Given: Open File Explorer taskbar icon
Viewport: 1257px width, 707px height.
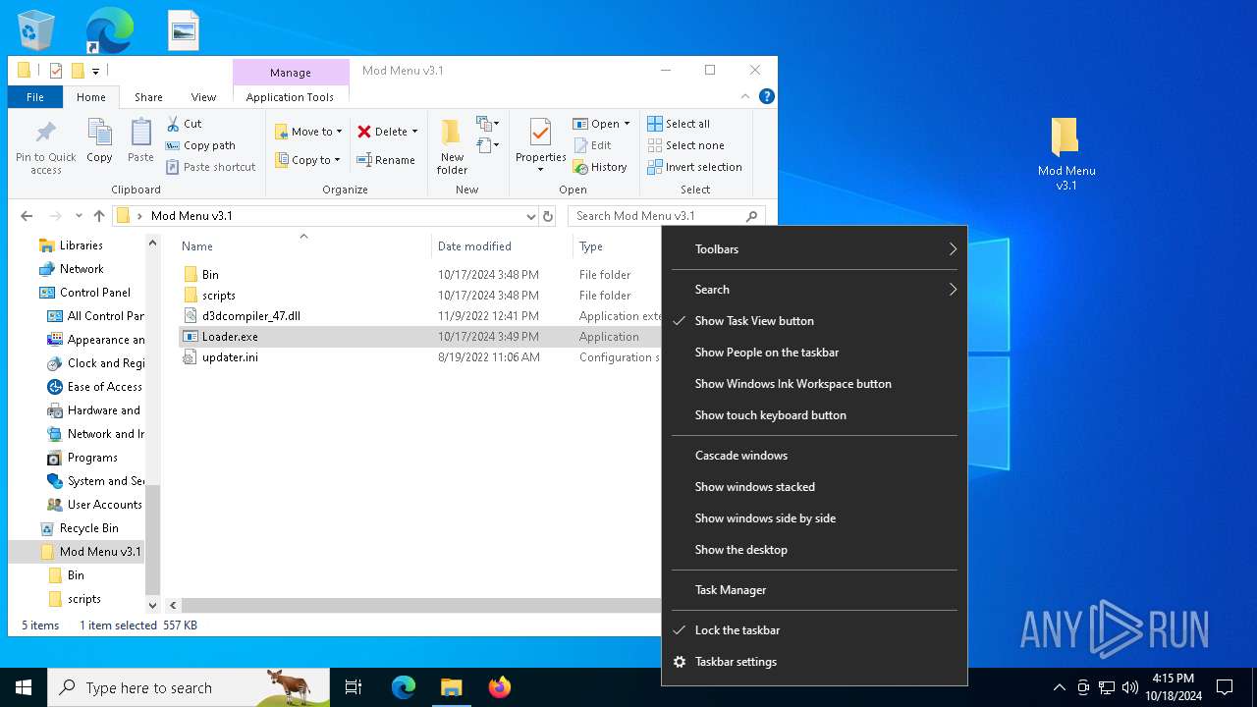Looking at the screenshot, I should (451, 687).
